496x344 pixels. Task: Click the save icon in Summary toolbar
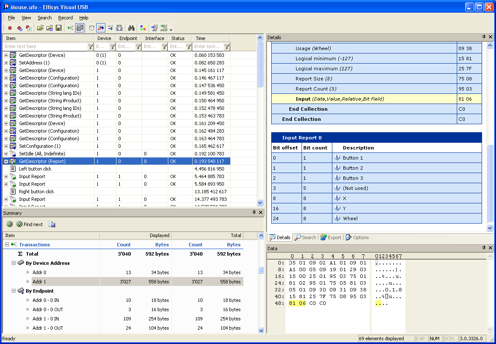click(x=52, y=224)
